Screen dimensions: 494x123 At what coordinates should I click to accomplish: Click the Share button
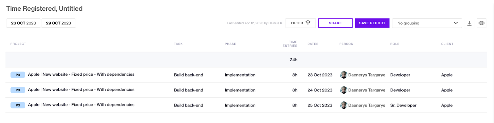(335, 23)
